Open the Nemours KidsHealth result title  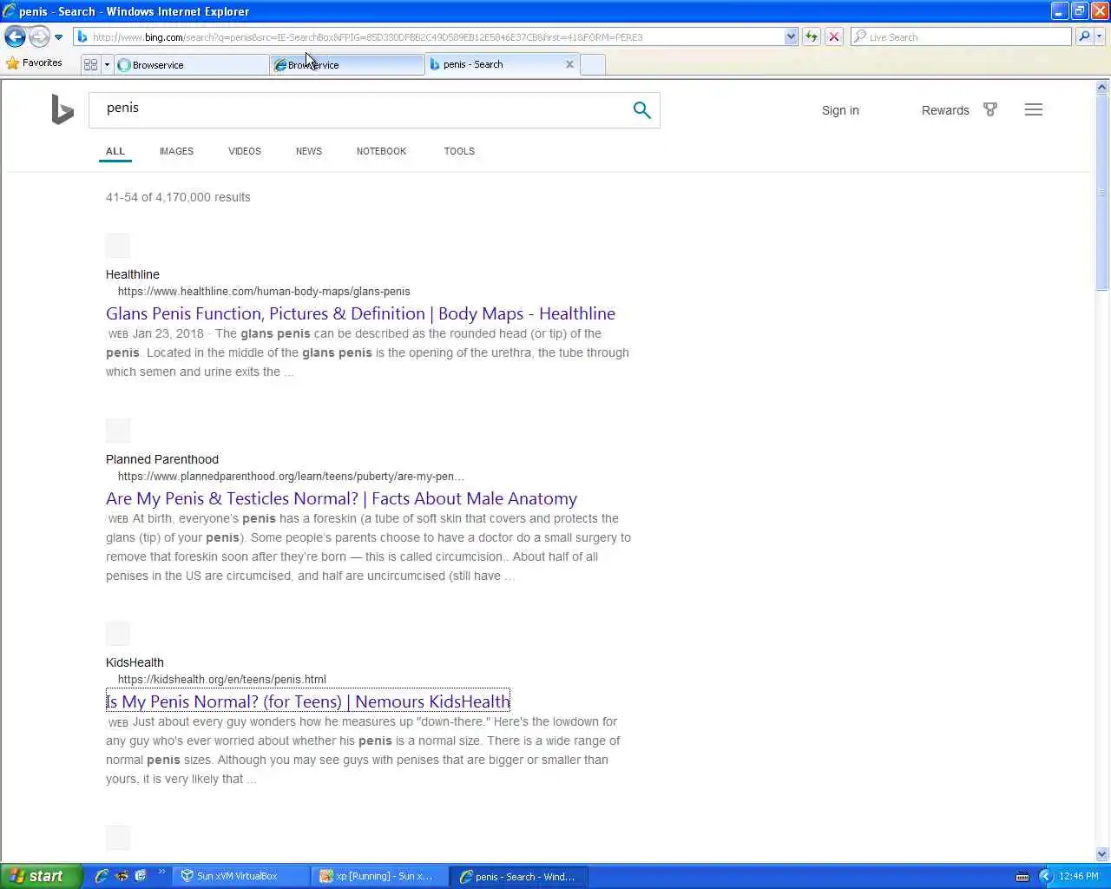308,701
